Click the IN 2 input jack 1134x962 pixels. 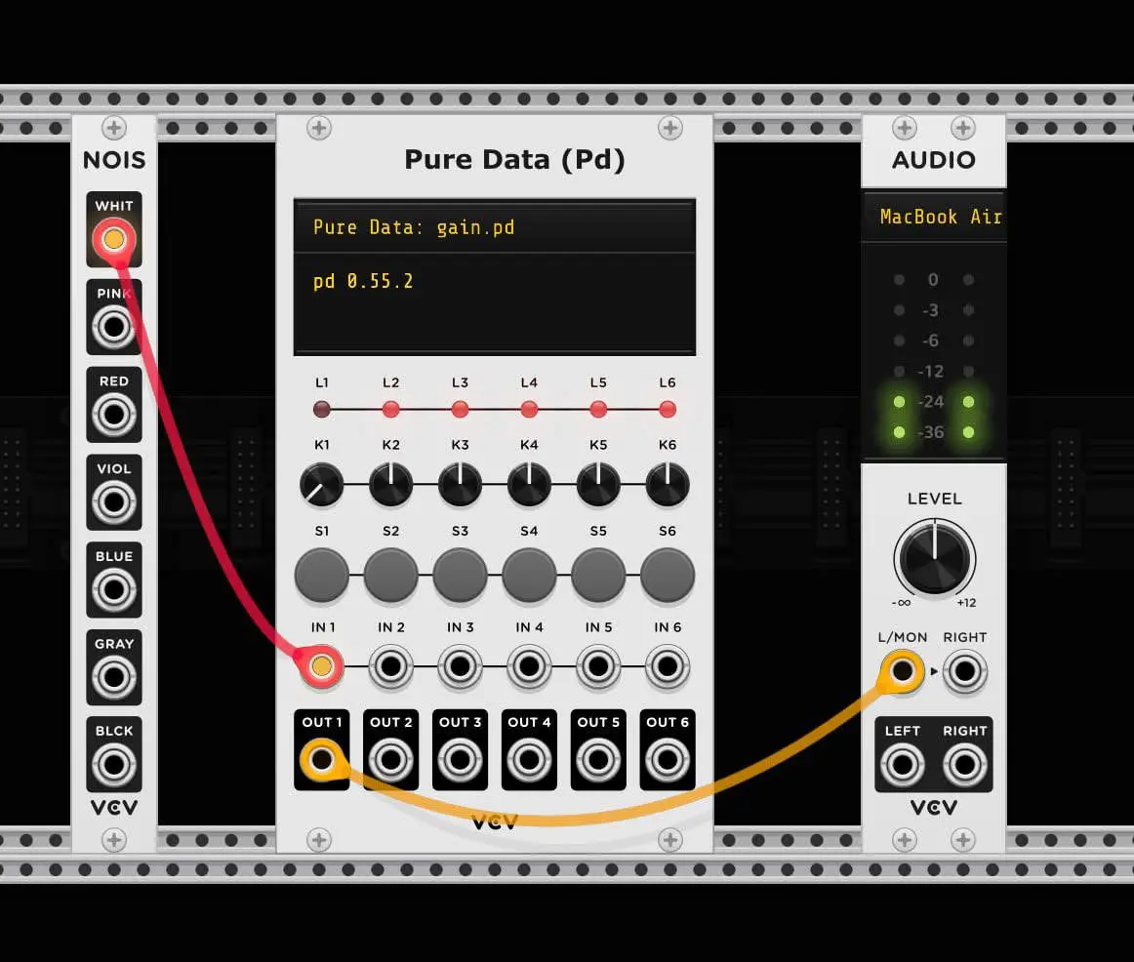pos(390,665)
